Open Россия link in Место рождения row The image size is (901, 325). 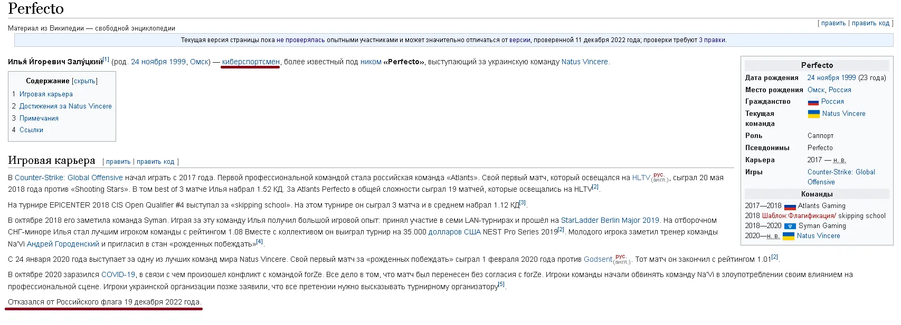point(840,90)
